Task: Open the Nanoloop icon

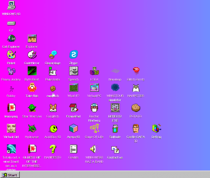Action: pos(115,71)
